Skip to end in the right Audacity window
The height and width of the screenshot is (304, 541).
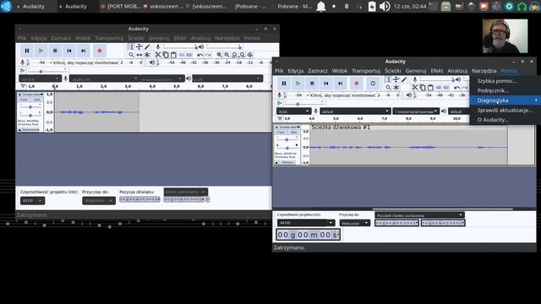pyautogui.click(x=341, y=84)
